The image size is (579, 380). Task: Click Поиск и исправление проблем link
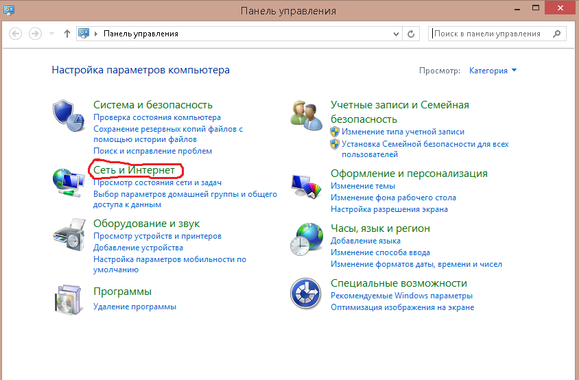coord(152,151)
